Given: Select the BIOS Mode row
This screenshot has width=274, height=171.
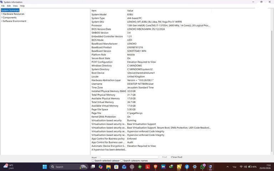Looking at the screenshot, I should pyautogui.click(x=151, y=40).
